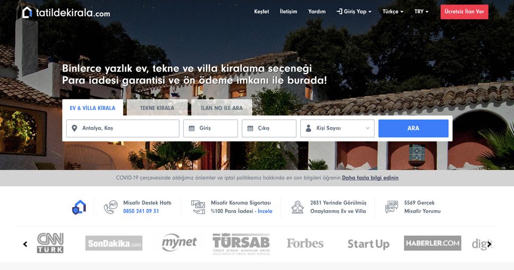The image size is (514, 270).
Task: Click the 24/7 phone support icon
Action: coord(111,207)
